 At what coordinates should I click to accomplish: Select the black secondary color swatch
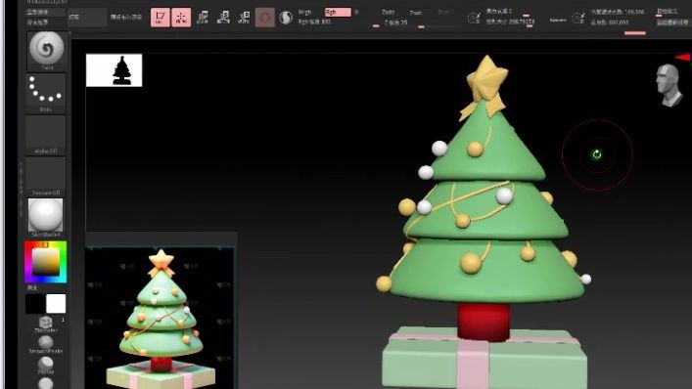tap(35, 304)
